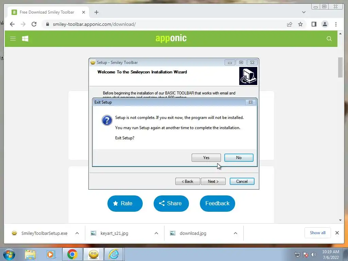Viewport: 348px width, 261px height.
Task: Open Internet Explorer from taskbar
Action: pyautogui.click(x=114, y=255)
